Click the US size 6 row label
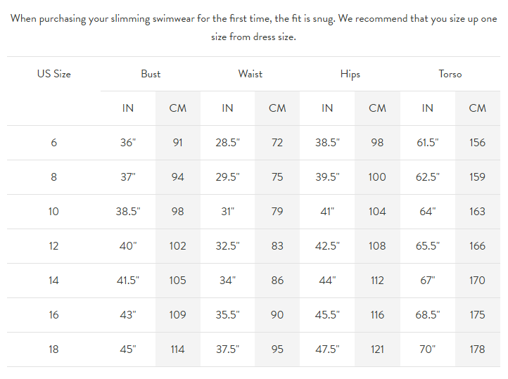 (x=54, y=143)
